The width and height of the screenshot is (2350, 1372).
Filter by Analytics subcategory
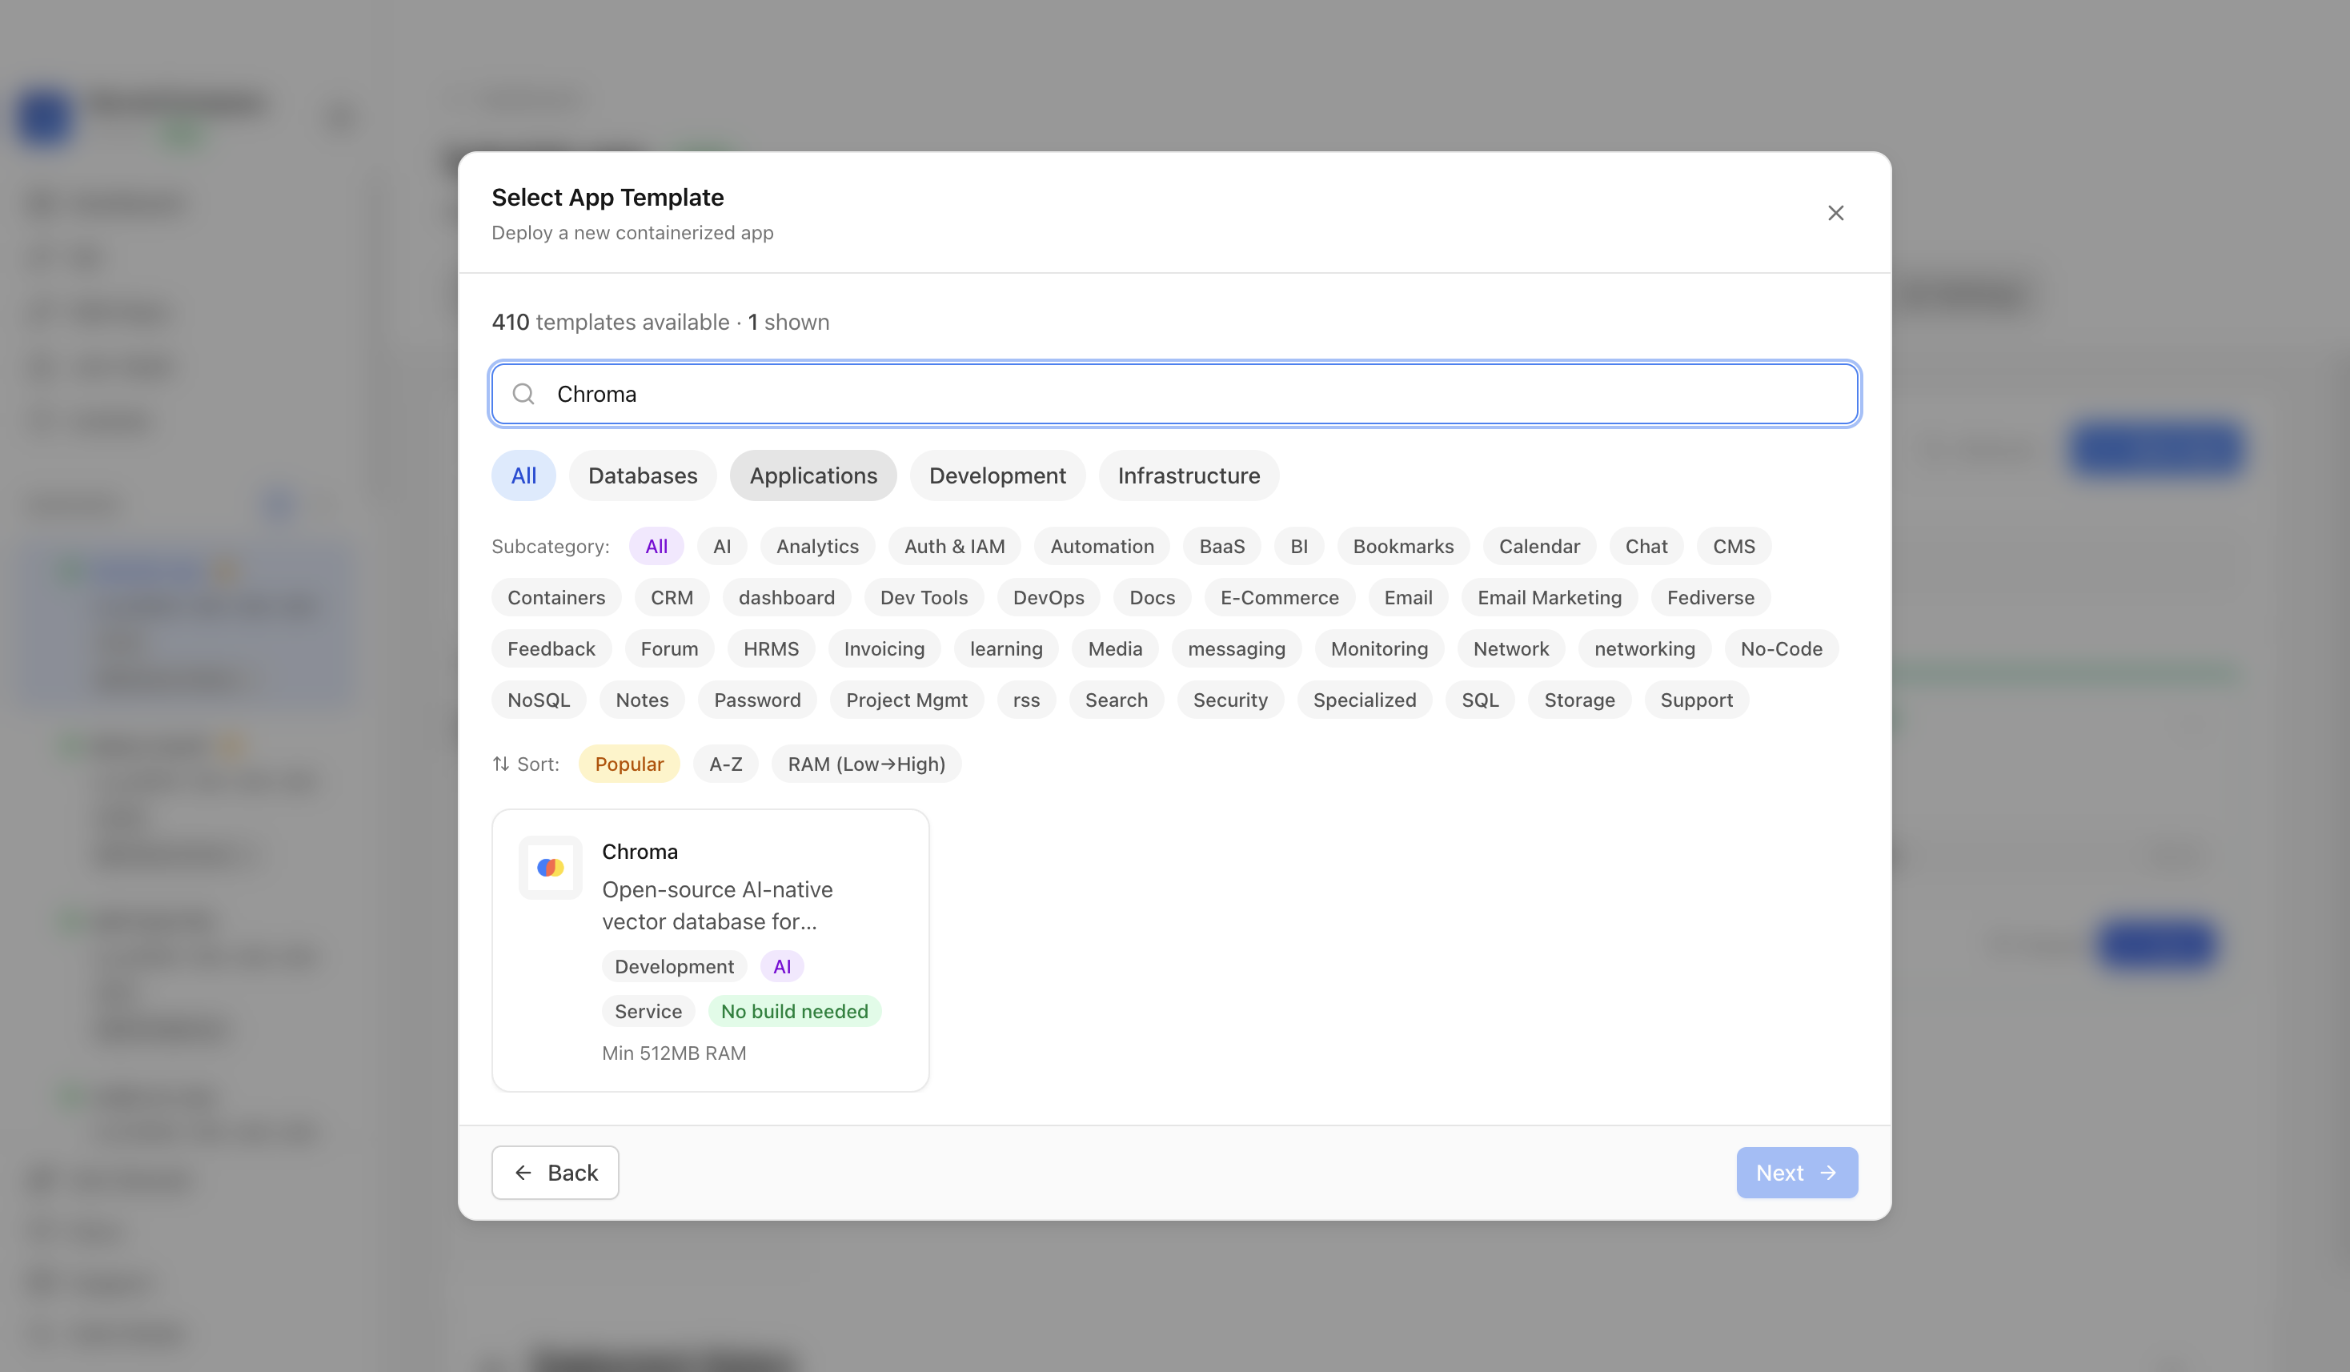[x=817, y=547]
